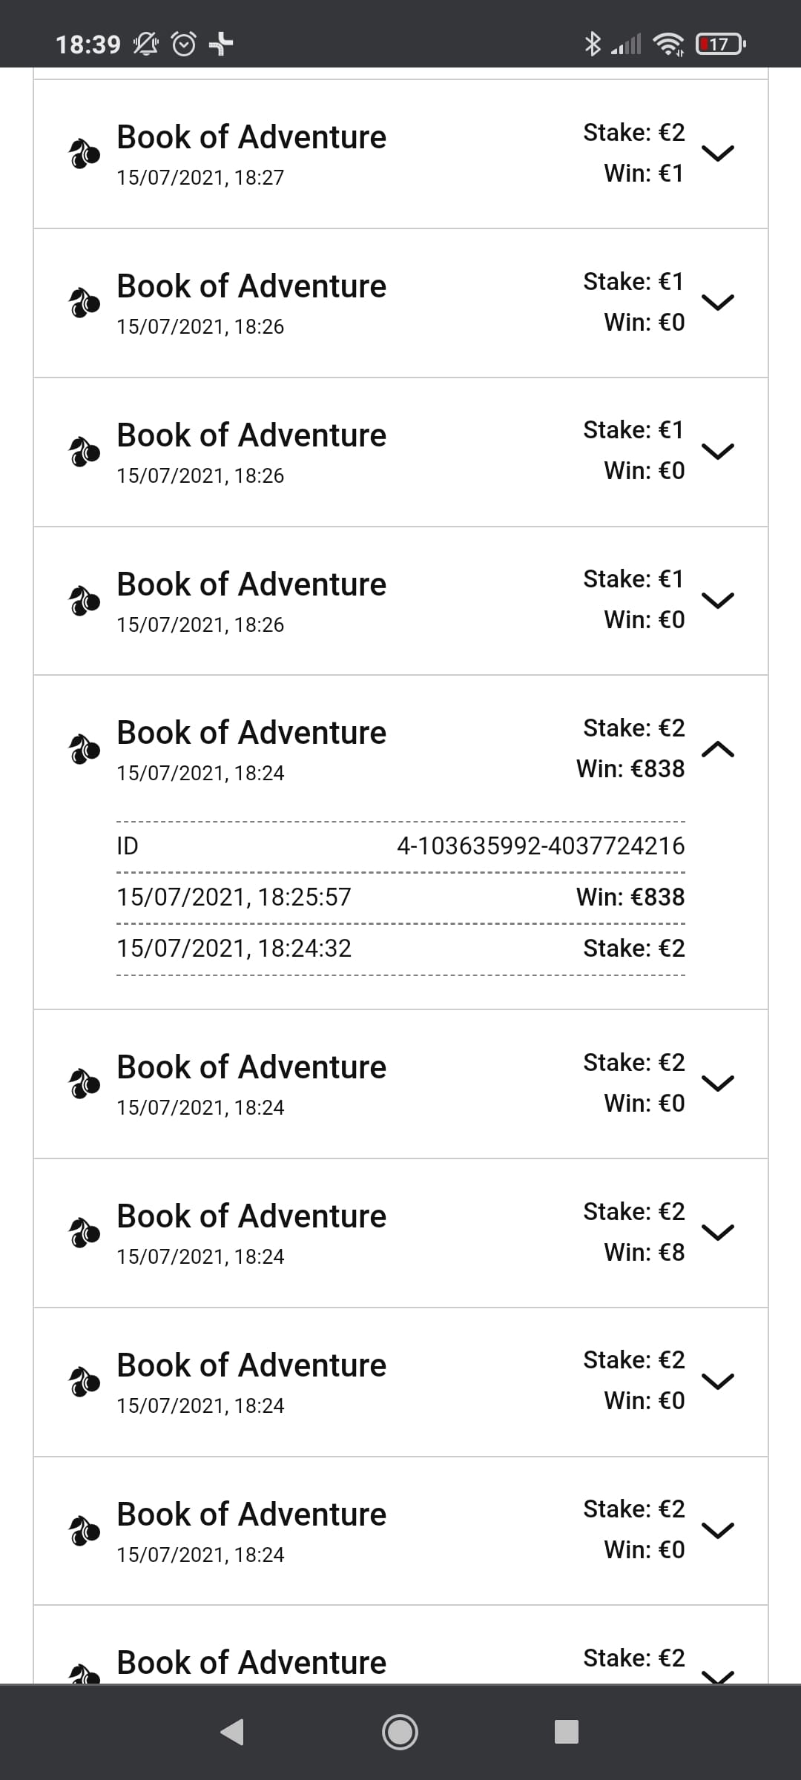Tap the cherry icon of the 18:27 entry
801x1780 pixels.
pyautogui.click(x=84, y=154)
